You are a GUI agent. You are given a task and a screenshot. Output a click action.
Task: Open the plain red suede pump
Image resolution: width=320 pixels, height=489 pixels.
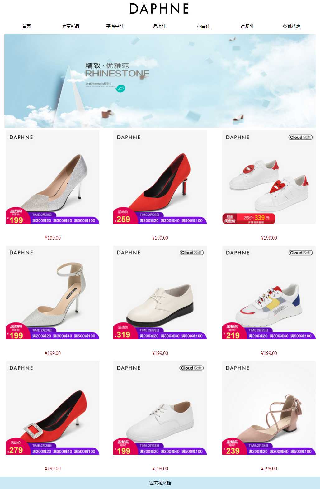(x=160, y=177)
